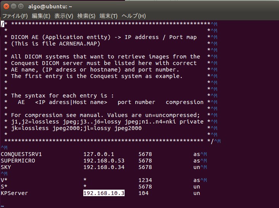The image size is (279, 208).
Task: Click the words DICOM AE in header
Action: tap(25, 37)
